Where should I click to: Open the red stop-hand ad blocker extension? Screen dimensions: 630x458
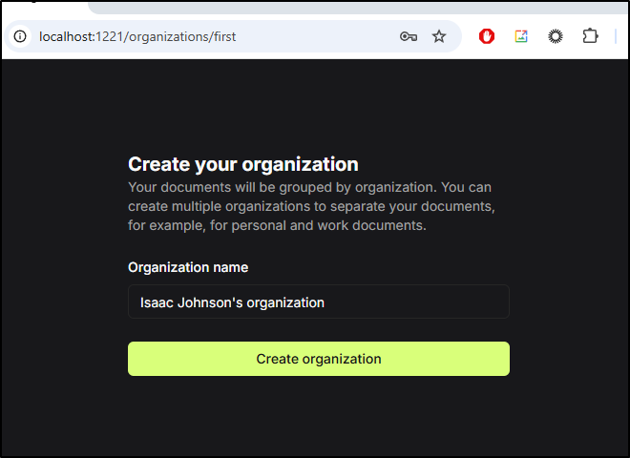coord(487,36)
